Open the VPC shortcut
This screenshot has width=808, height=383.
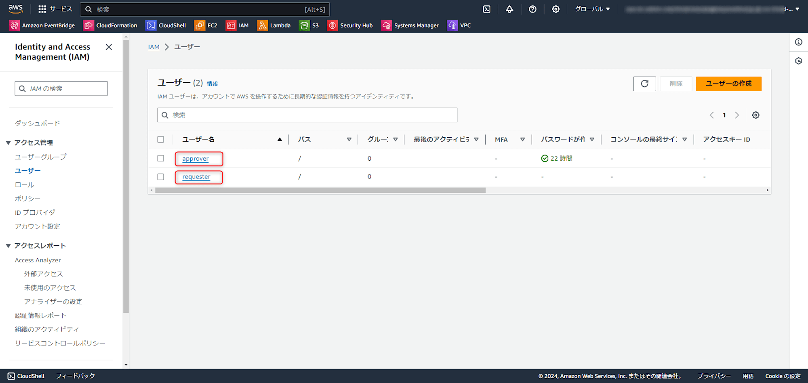click(x=459, y=25)
